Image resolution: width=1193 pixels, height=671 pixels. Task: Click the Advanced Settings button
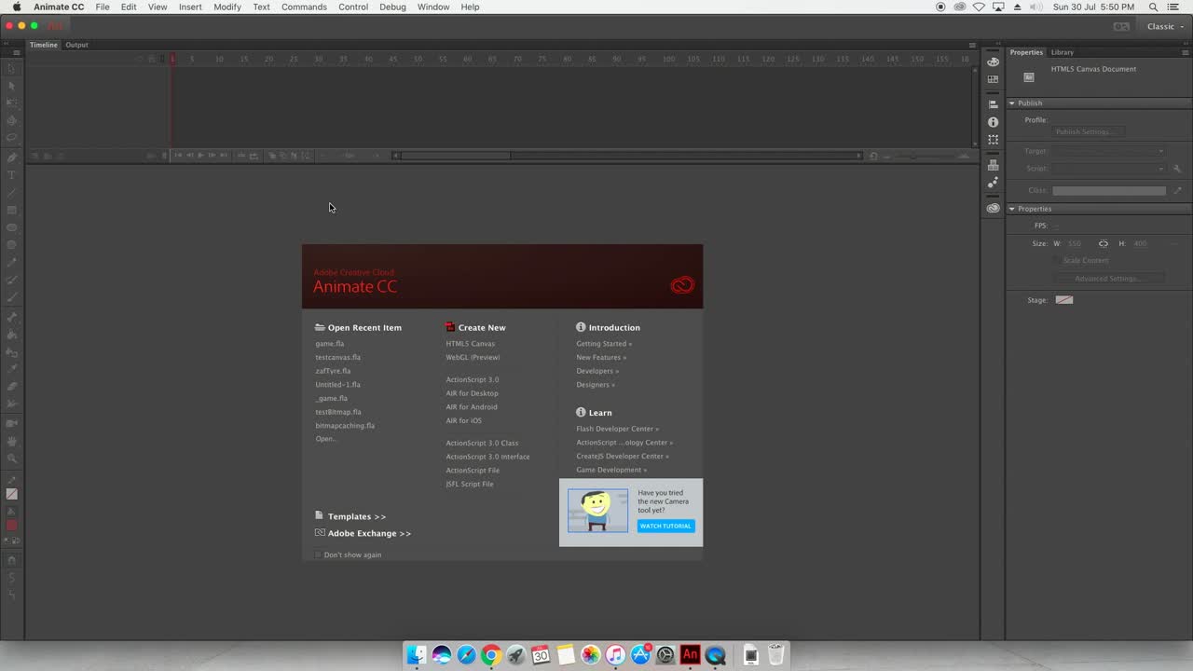(1109, 279)
